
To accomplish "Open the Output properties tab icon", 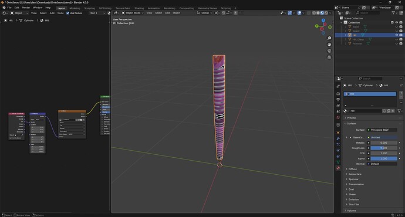I will click(x=338, y=100).
